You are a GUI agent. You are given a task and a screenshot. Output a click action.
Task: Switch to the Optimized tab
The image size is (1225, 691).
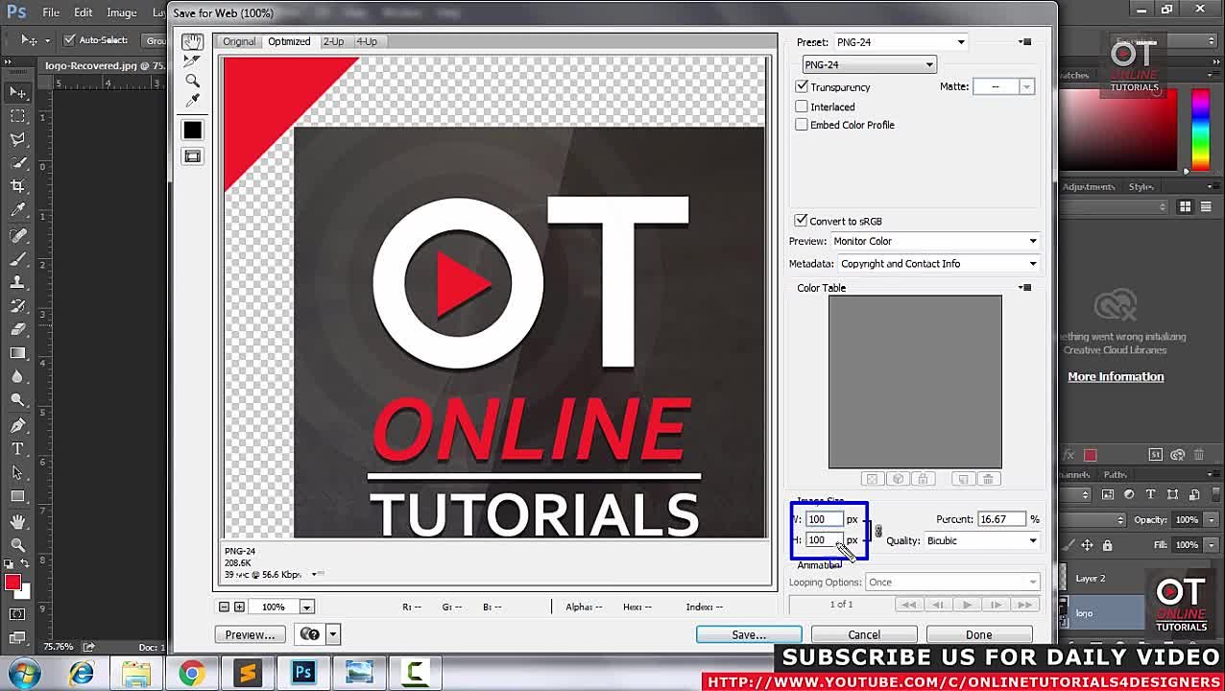point(289,41)
